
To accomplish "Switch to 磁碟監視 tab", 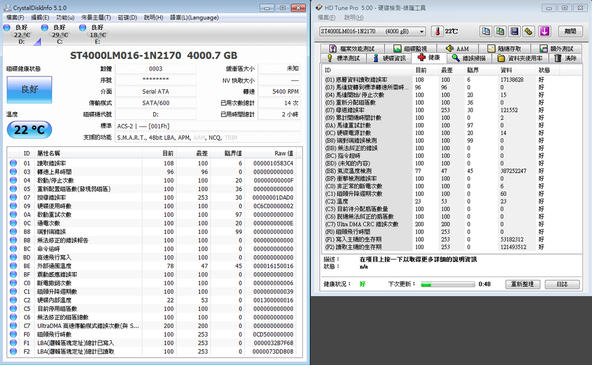I will tap(410, 49).
